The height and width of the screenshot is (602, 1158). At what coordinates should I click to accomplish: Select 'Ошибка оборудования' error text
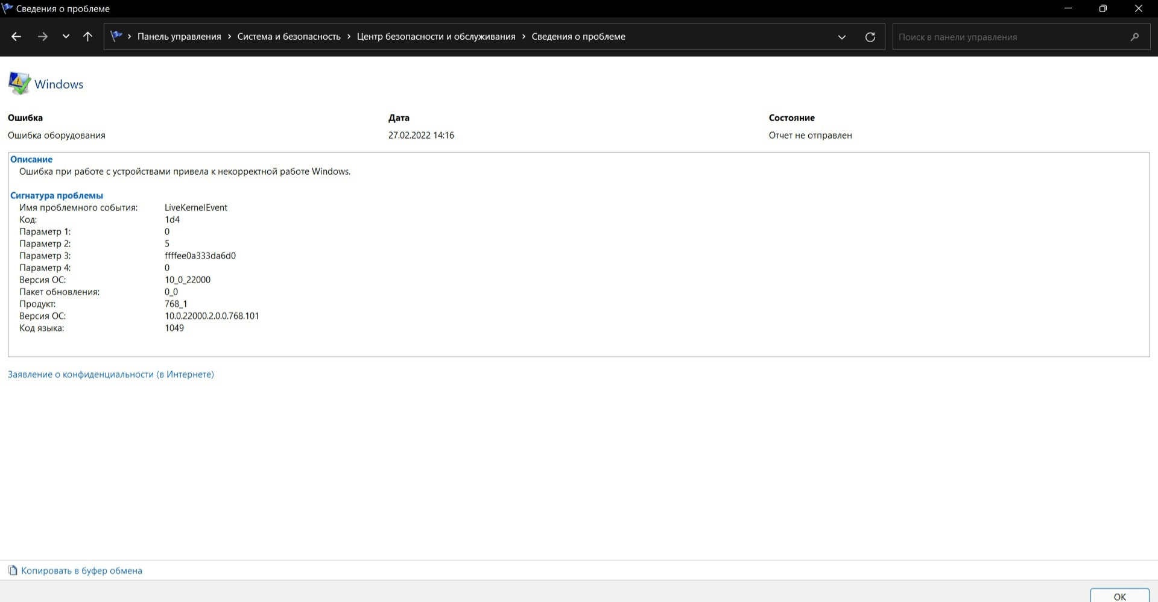[x=57, y=135]
